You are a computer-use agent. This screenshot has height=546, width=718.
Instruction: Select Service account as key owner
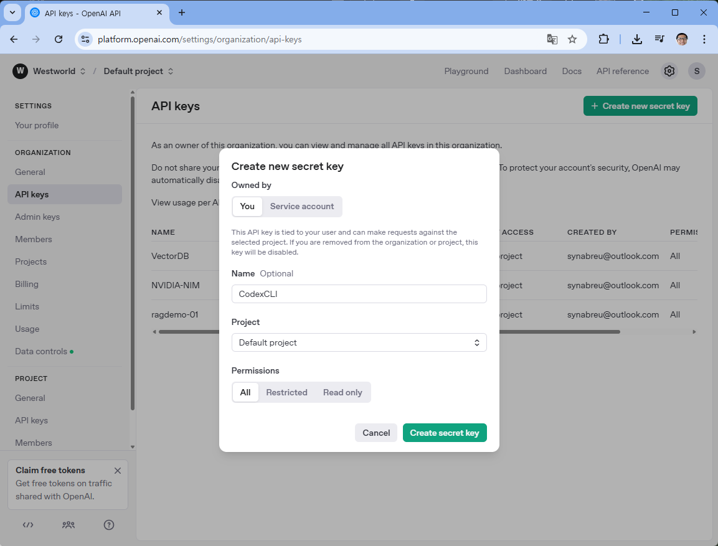(x=302, y=207)
